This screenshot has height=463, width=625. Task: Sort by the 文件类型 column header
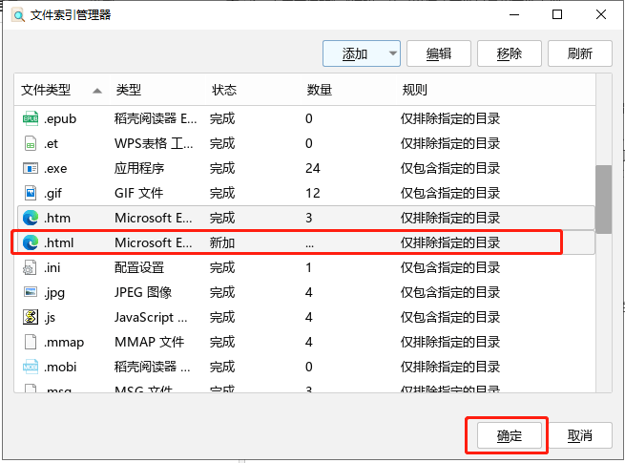(x=61, y=90)
